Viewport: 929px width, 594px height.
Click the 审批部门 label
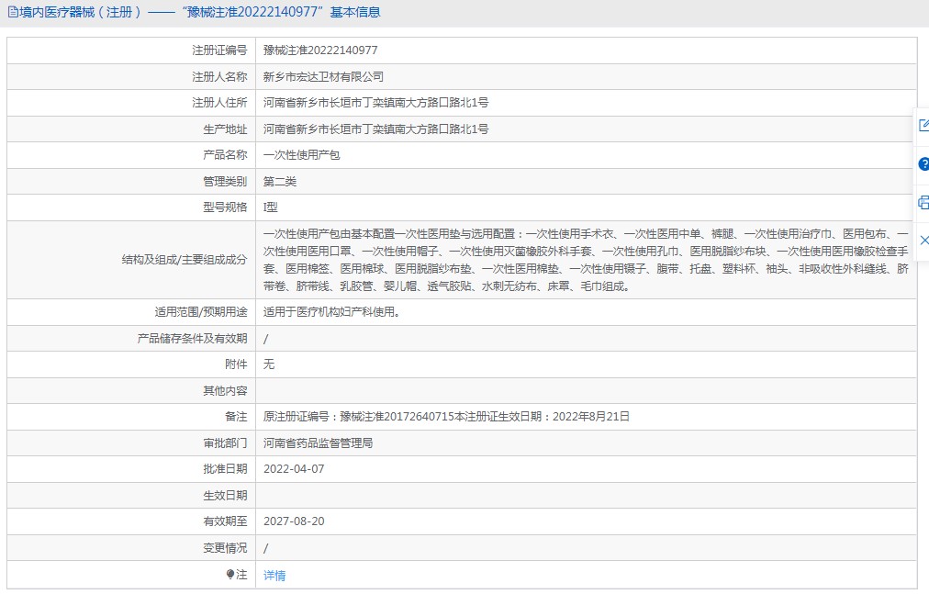225,443
